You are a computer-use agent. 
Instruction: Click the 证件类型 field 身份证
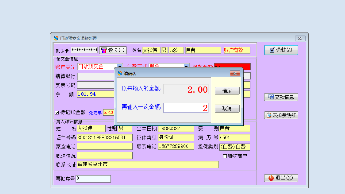tap(176, 138)
